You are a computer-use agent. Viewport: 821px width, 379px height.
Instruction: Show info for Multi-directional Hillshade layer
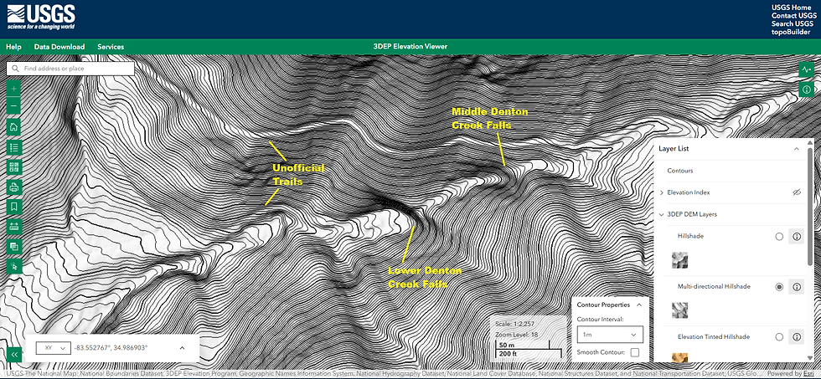coord(797,286)
